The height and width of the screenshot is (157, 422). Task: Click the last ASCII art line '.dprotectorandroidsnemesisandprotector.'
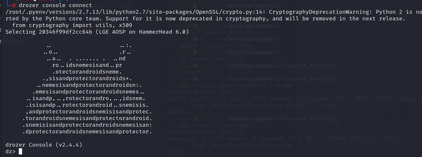tap(87, 132)
